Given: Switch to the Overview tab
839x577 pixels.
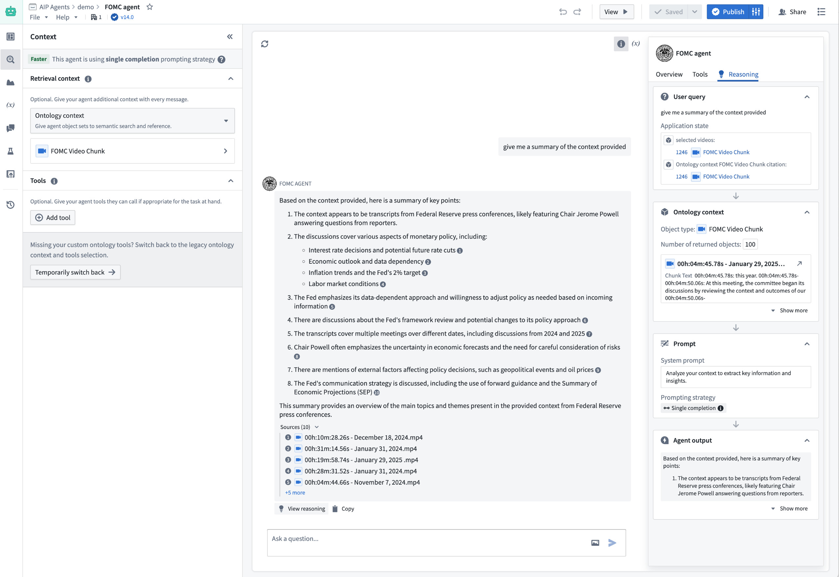Looking at the screenshot, I should tap(669, 74).
